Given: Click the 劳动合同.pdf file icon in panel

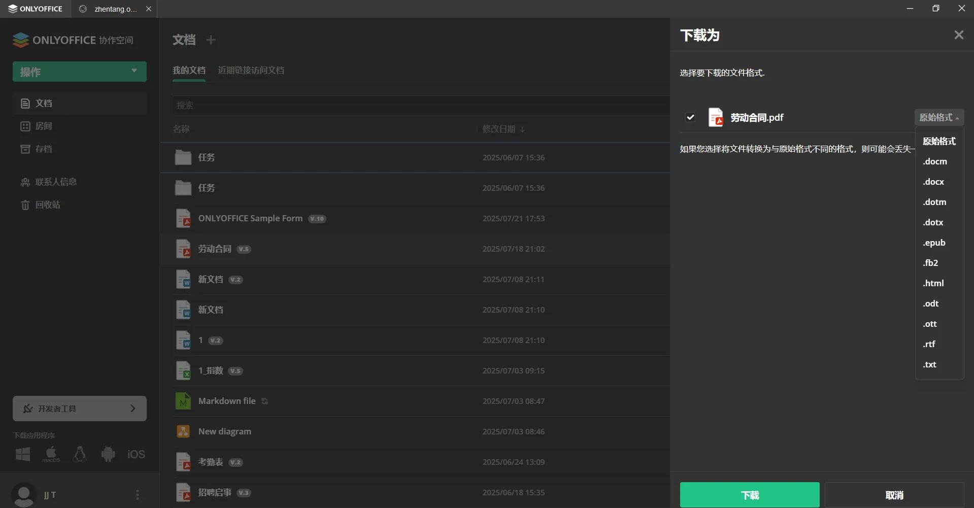Looking at the screenshot, I should [716, 117].
